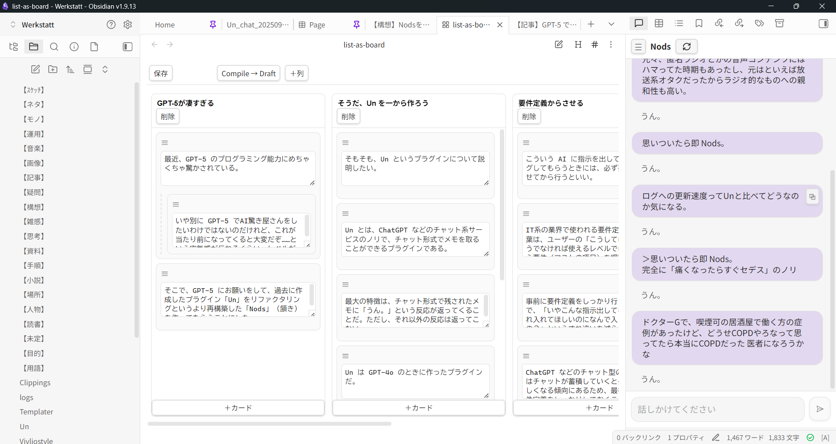Image resolution: width=836 pixels, height=444 pixels.
Task: Open the search magnifier in left panel
Action: (54, 47)
